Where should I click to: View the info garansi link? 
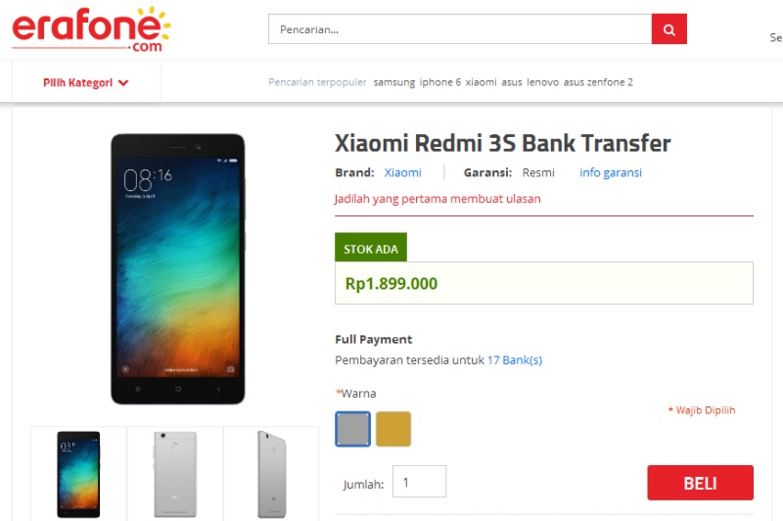tap(611, 172)
